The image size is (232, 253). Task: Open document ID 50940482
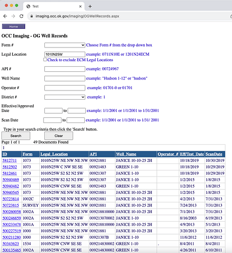pos(11,186)
